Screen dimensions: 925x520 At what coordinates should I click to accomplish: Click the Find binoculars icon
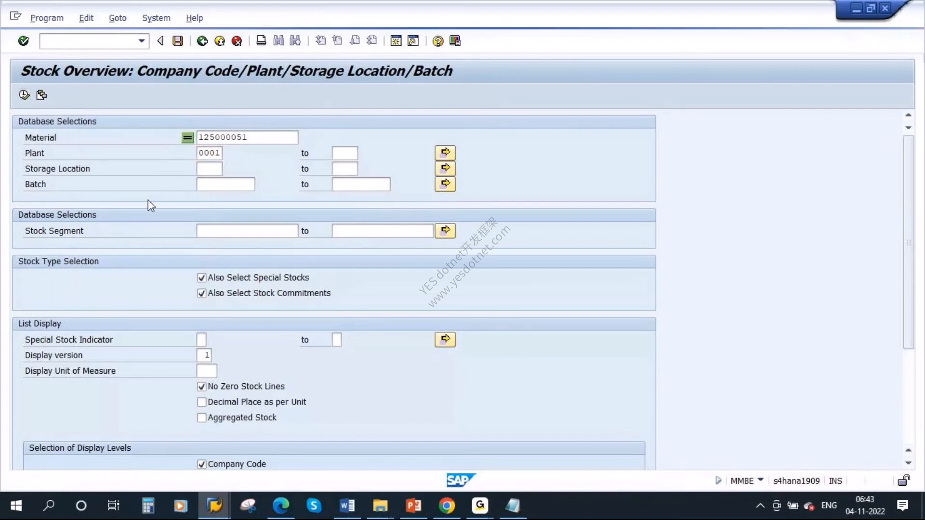pos(278,41)
